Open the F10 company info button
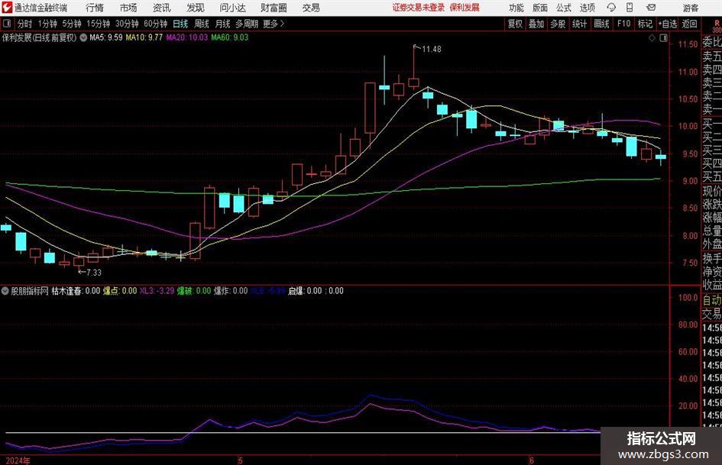 point(623,24)
